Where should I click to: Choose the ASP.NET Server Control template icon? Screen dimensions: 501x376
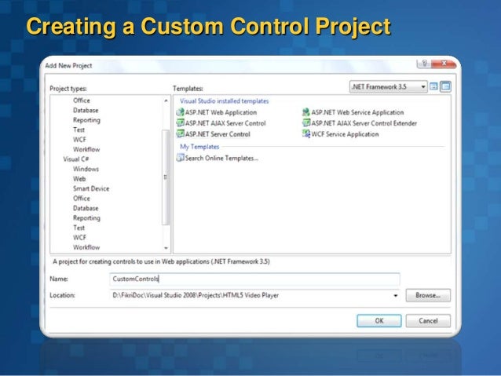180,134
